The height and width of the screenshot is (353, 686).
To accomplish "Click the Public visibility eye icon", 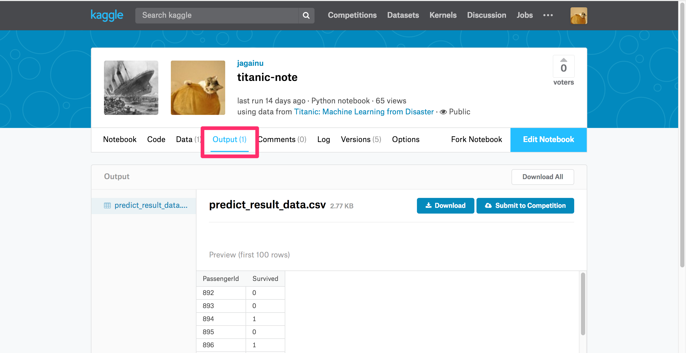I will [x=443, y=112].
